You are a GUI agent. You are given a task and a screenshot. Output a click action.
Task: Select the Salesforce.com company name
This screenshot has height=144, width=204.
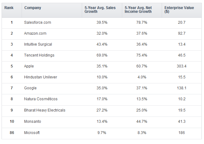[x=37, y=22]
